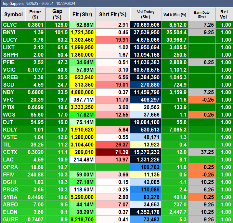Screen dimensions: 233x223
Task: Select the LAC symbol cell
Action: click(13, 160)
